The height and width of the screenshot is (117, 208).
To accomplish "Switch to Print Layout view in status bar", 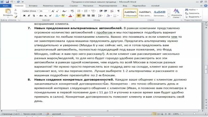I will 154,114.
